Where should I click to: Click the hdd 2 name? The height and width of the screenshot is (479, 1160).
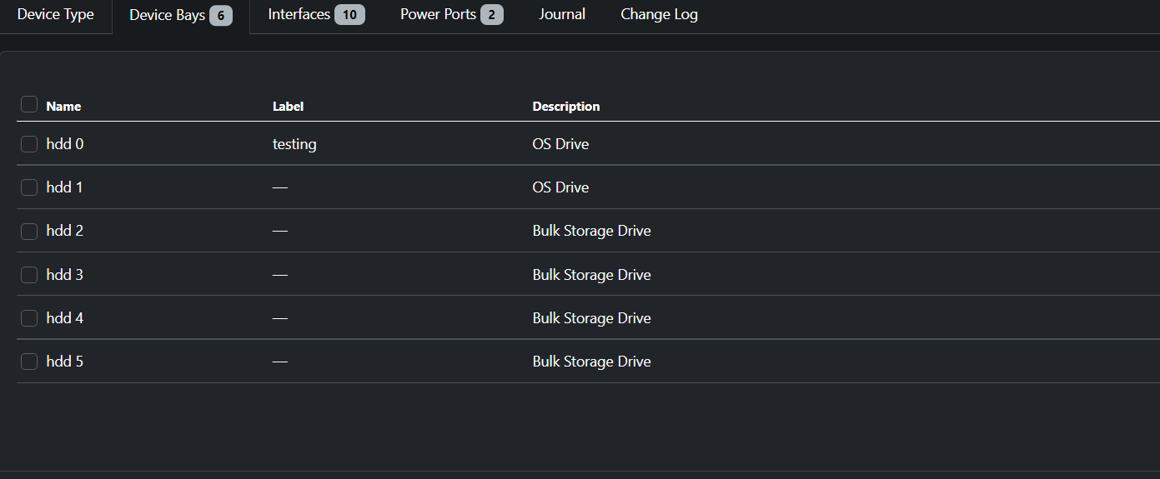tap(65, 231)
